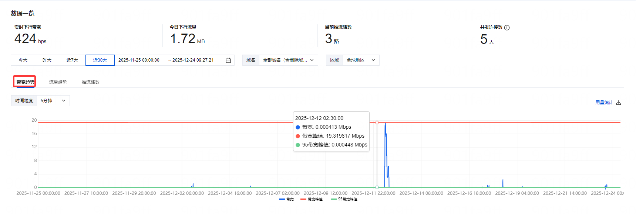Click the 实时下行带宽 label

(28, 27)
